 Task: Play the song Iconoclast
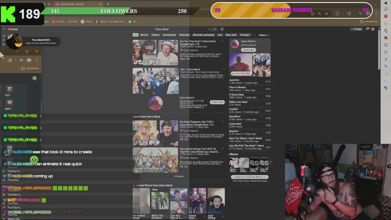250,125
